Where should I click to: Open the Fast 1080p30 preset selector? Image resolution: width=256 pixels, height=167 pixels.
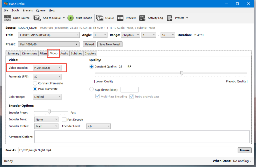coord(49,44)
